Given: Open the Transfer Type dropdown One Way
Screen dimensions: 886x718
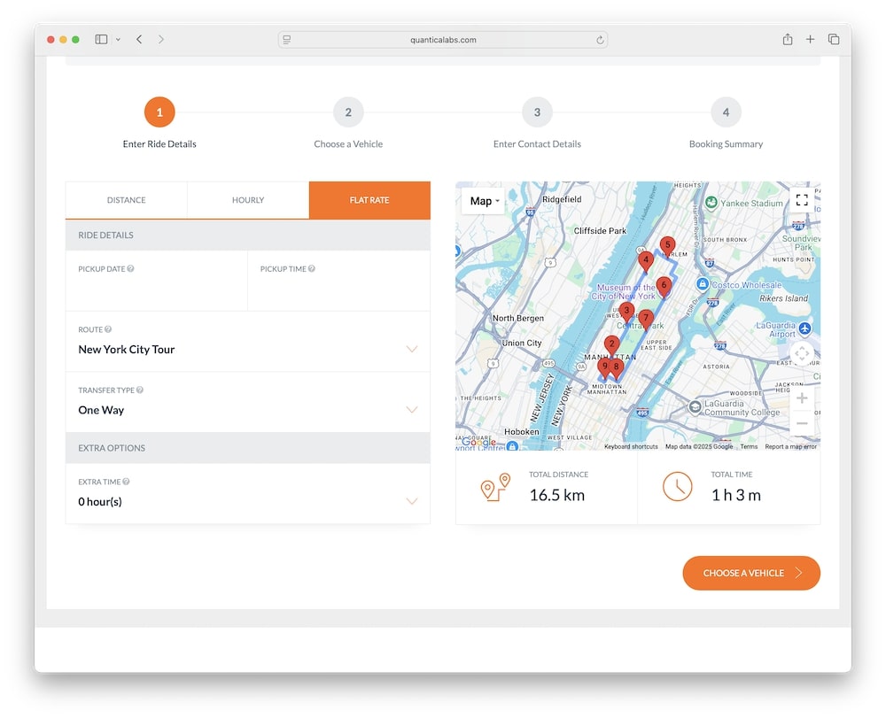Looking at the screenshot, I should 247,403.
